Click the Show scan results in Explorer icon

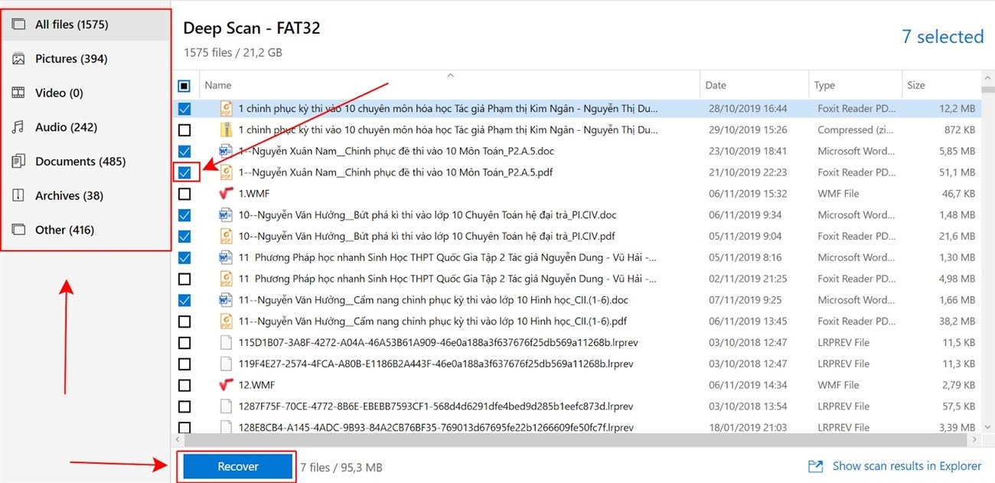coord(816,466)
